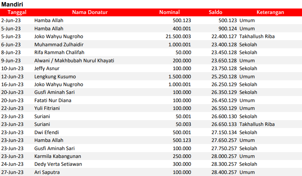Viewport: 302px width, 176px height.
Task: Click the 12-Jun-23 date cell
Action: pyautogui.click(x=12, y=77)
